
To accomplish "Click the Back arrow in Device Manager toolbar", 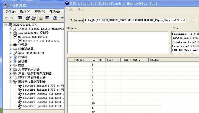I will (x=6, y=18).
